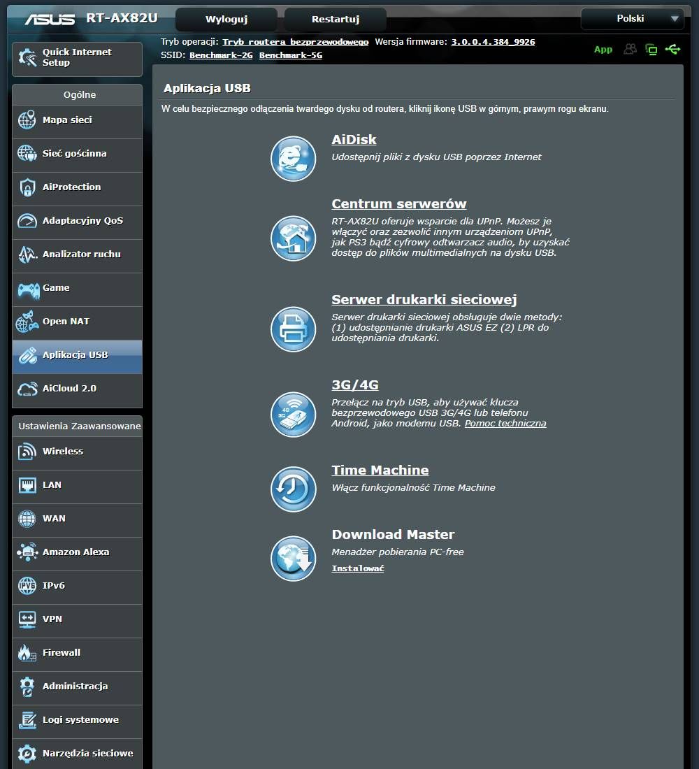The height and width of the screenshot is (769, 699).
Task: Open the 3G/4G modem round icon
Action: tap(294, 415)
